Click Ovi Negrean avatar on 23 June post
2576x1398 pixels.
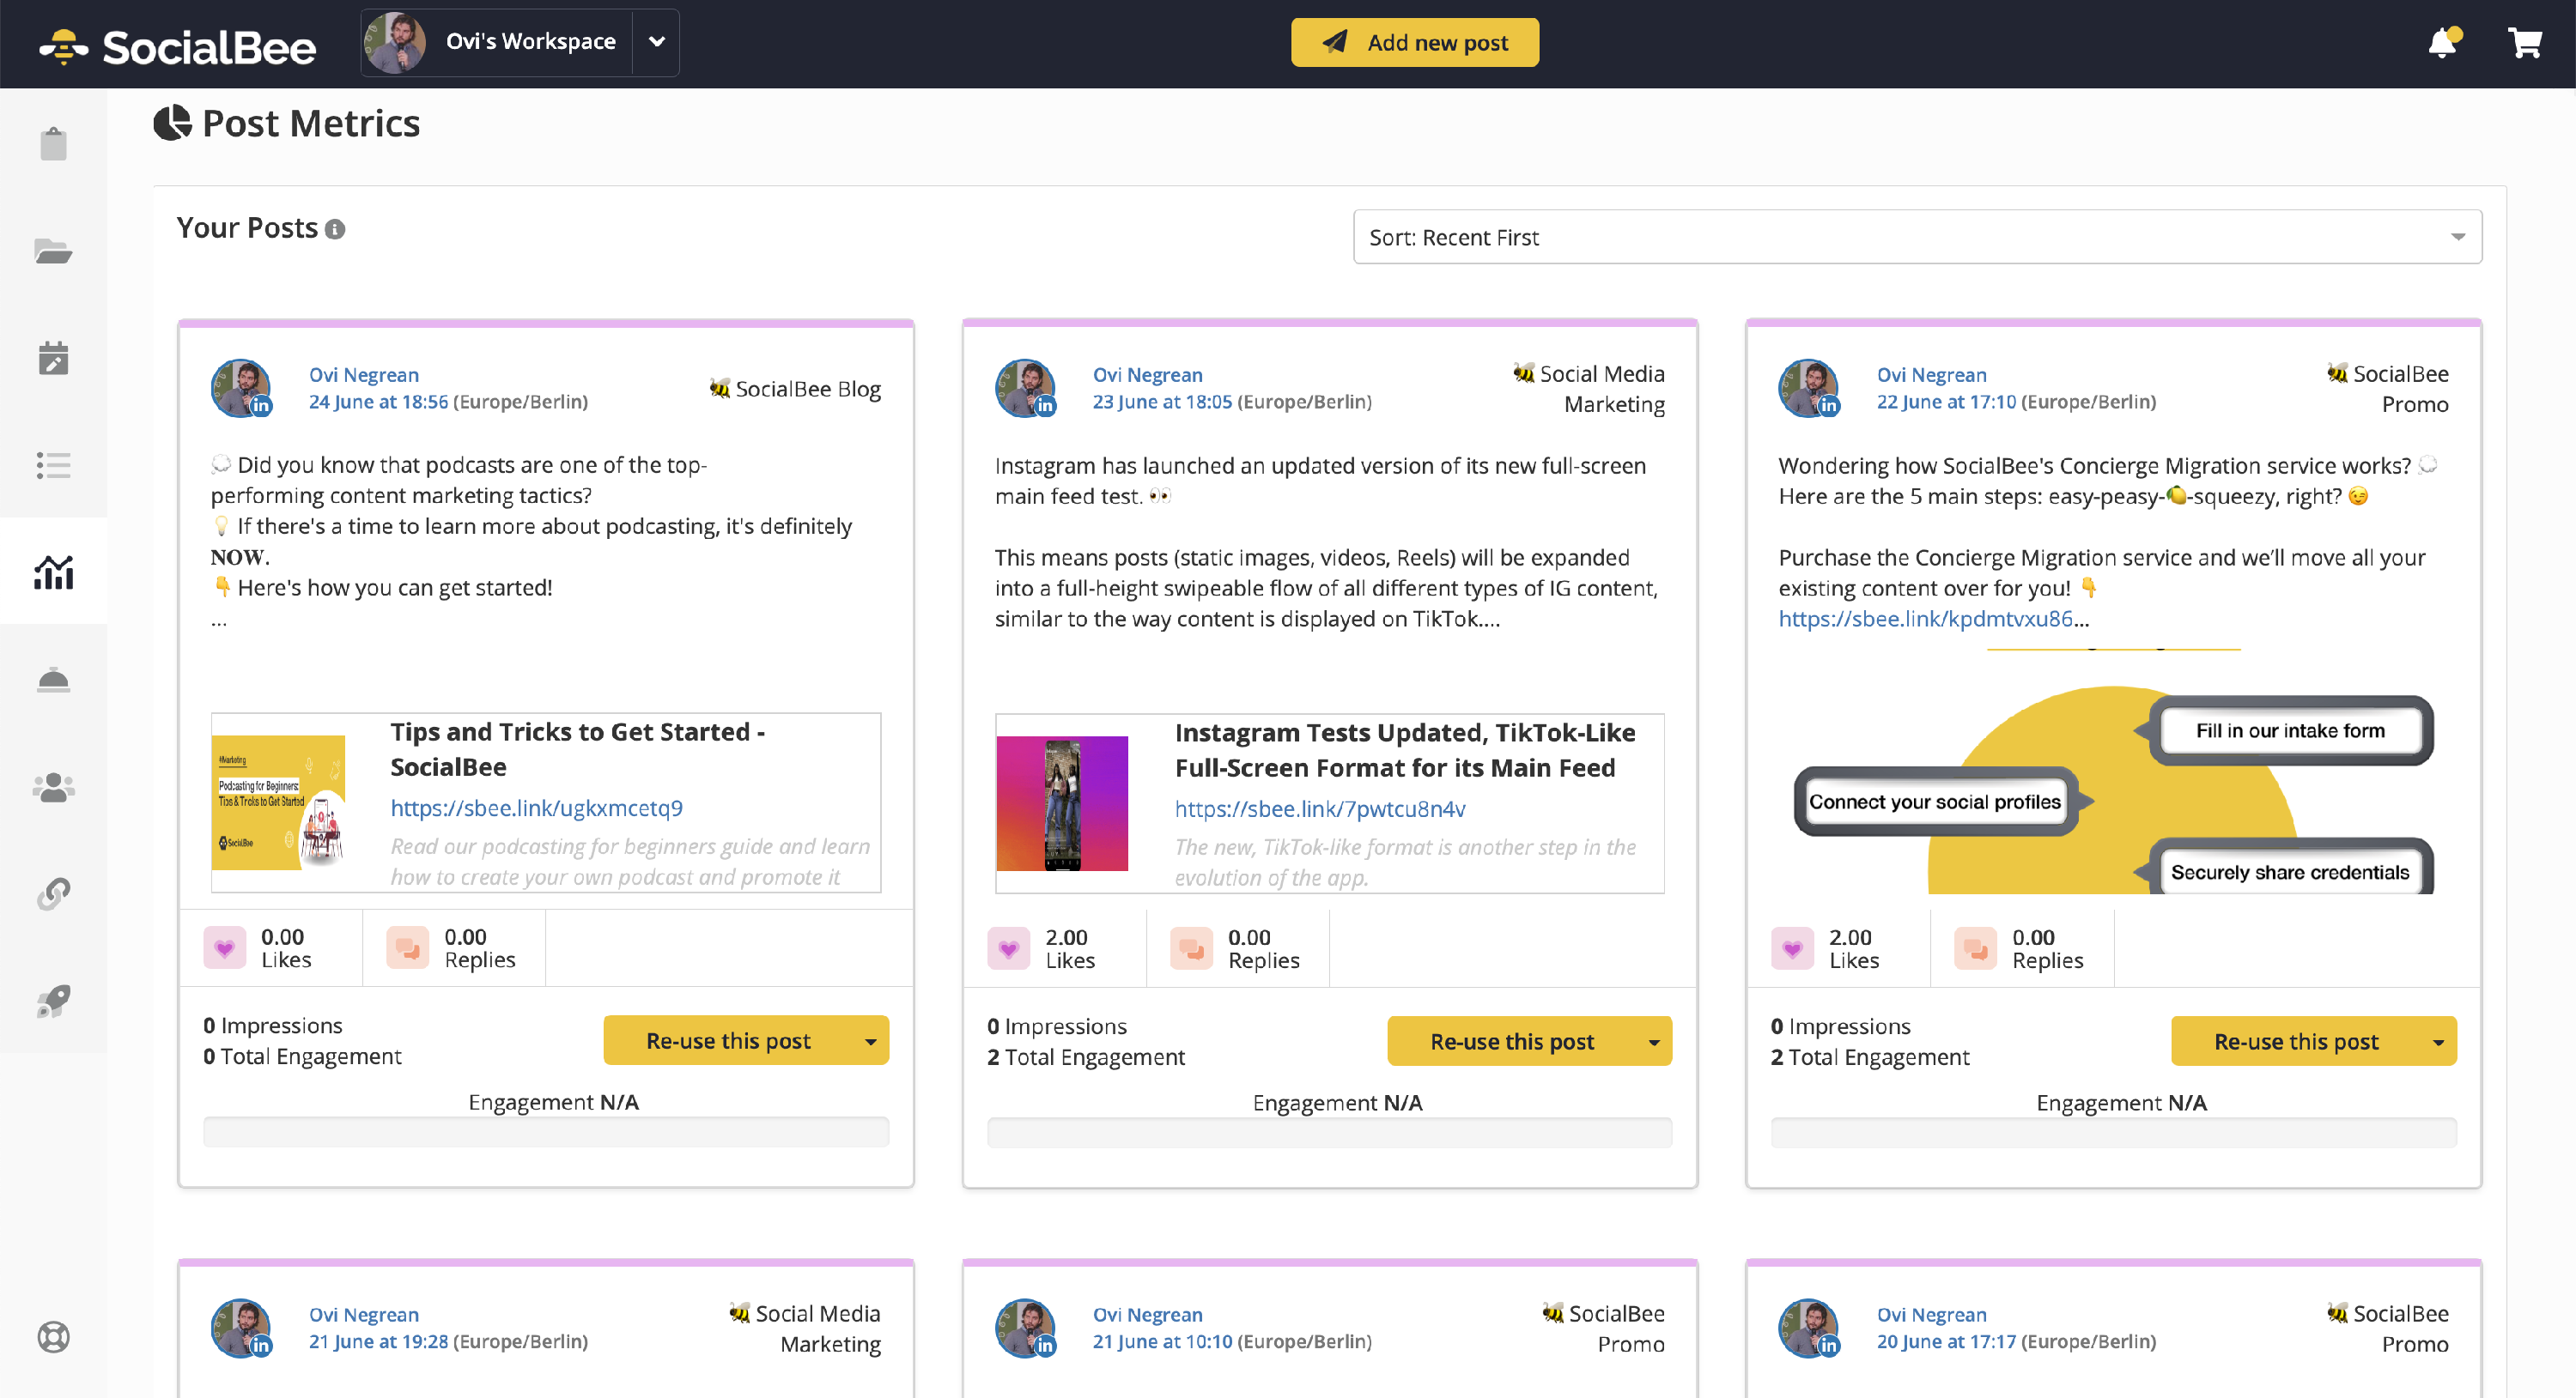(1025, 388)
